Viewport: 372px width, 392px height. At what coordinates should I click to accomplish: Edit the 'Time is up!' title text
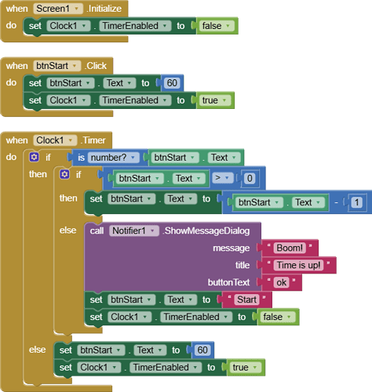pos(298,265)
